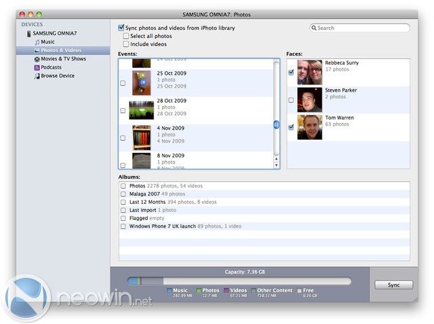Click the SAMSUNG OMNIA7 device phone icon
The image size is (434, 324).
click(28, 33)
